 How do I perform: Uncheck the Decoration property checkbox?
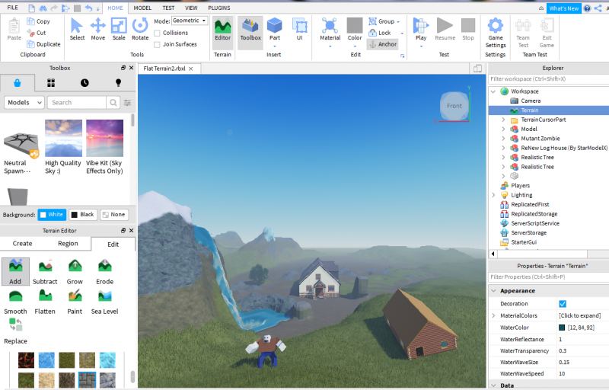pyautogui.click(x=563, y=304)
